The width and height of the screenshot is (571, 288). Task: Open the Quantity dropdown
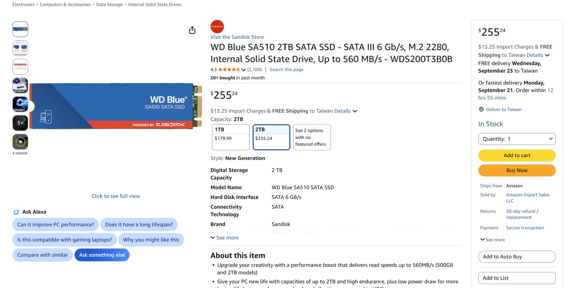pos(517,139)
